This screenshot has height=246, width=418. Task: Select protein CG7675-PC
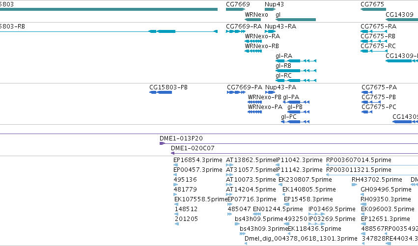pos(379,107)
